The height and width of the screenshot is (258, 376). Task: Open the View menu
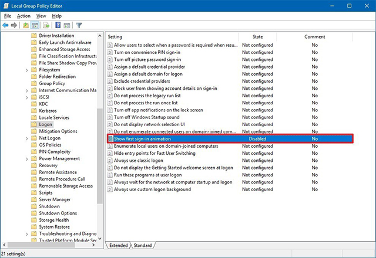click(41, 16)
